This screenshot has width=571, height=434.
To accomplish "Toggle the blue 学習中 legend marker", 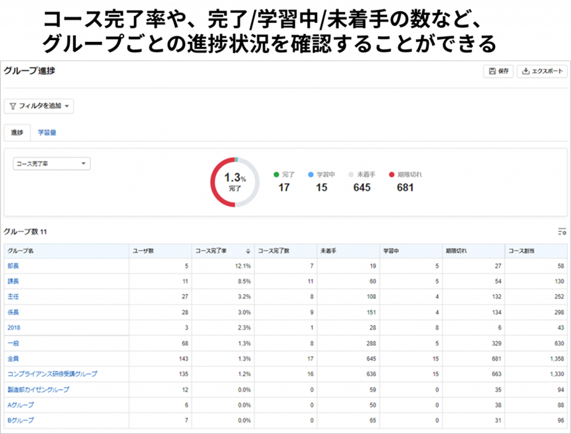I will (x=311, y=175).
